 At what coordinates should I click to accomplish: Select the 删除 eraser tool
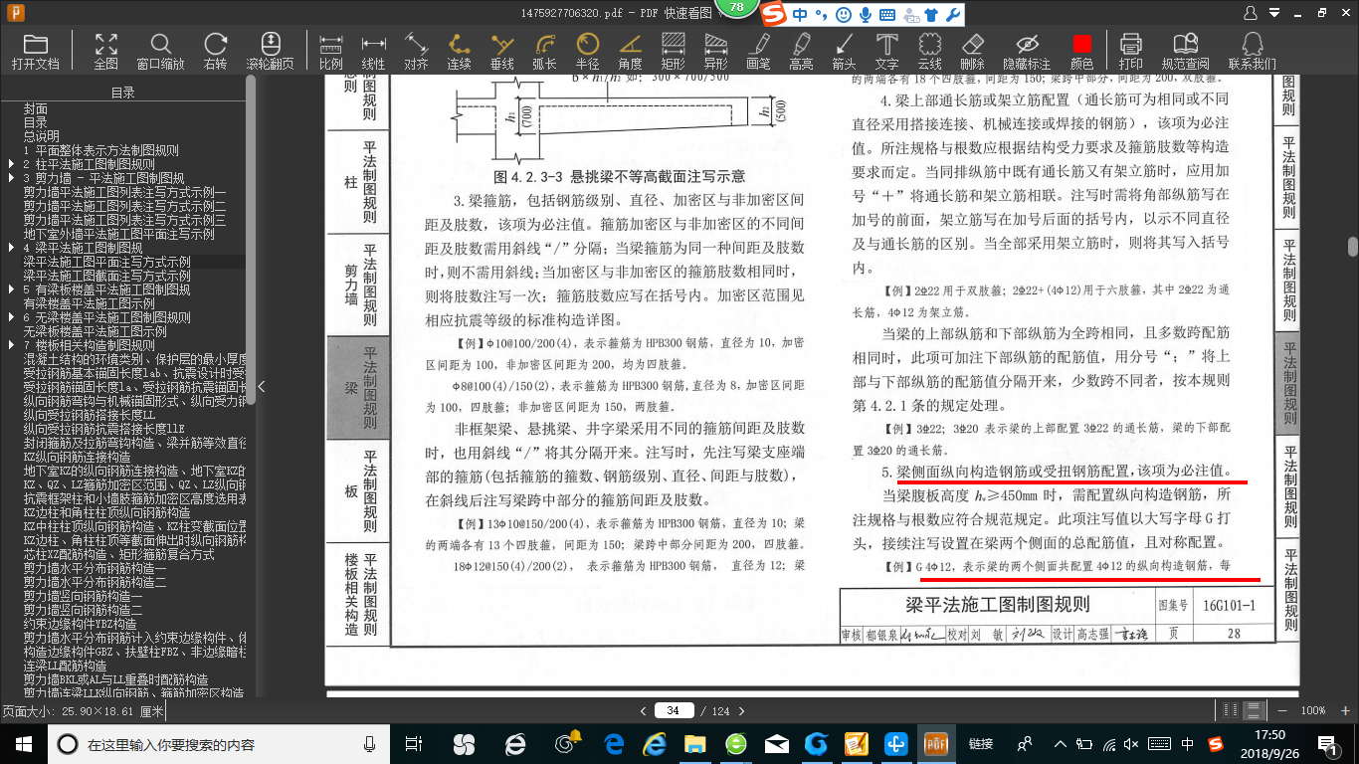click(972, 51)
